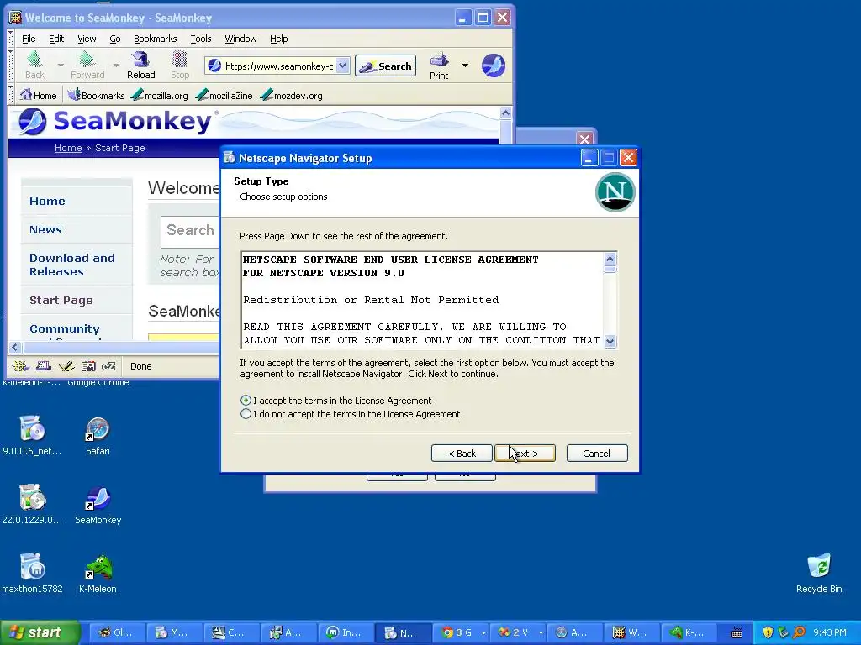Collapse the navigation toolbar grippy
The image size is (861, 645).
(x=11, y=66)
